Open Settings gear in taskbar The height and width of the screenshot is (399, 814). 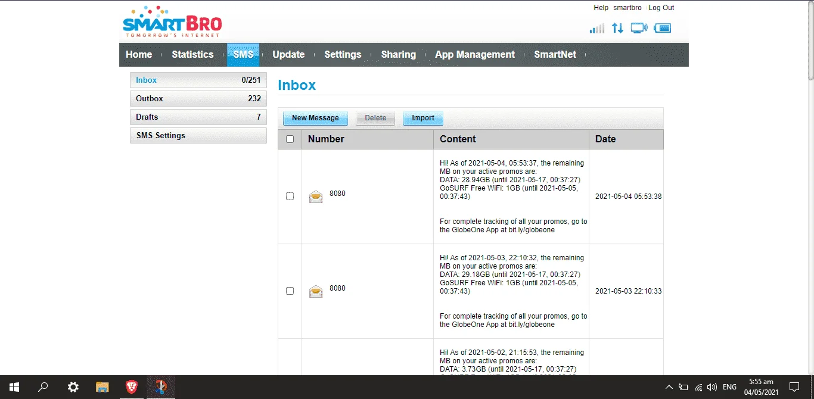(73, 387)
